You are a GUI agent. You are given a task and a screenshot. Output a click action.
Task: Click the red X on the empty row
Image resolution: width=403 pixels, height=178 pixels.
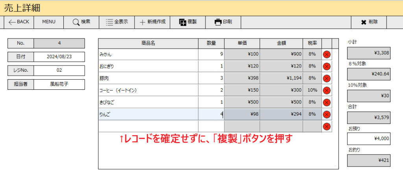point(327,127)
